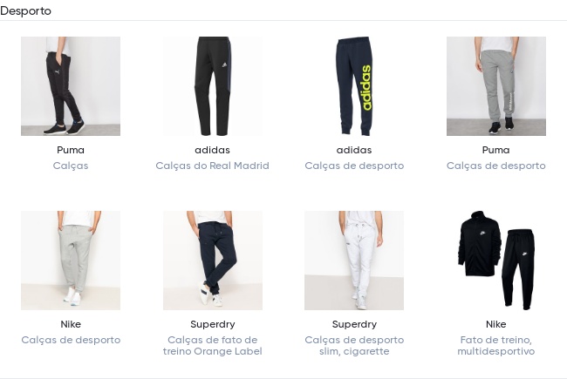Open the black Nike tracksuit image

coord(496,261)
